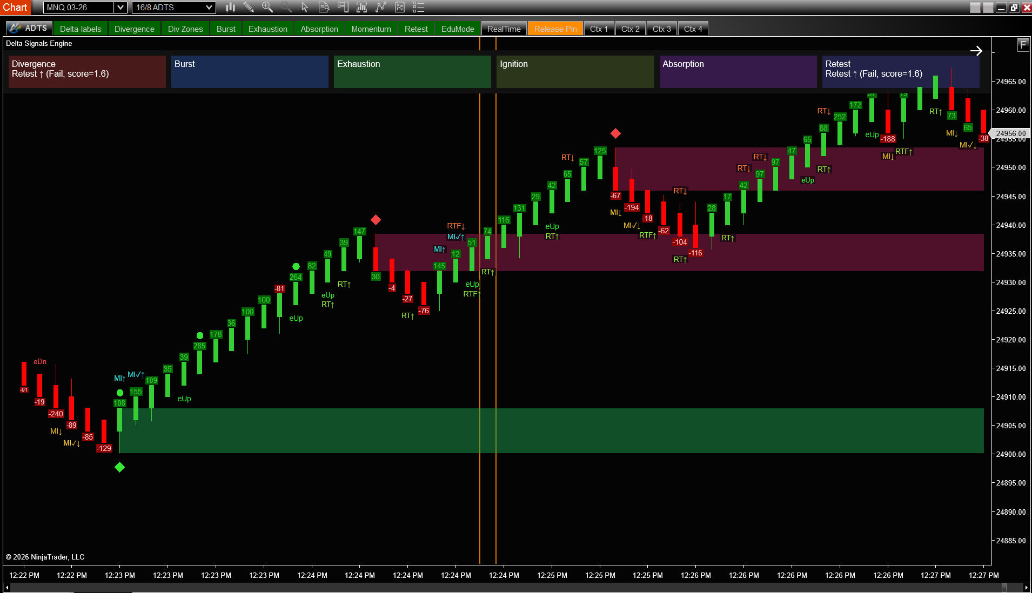The image size is (1032, 593).
Task: Click the Momentum button
Action: point(371,28)
